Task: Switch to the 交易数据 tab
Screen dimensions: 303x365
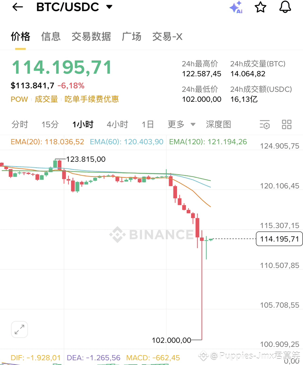Action: click(x=91, y=37)
